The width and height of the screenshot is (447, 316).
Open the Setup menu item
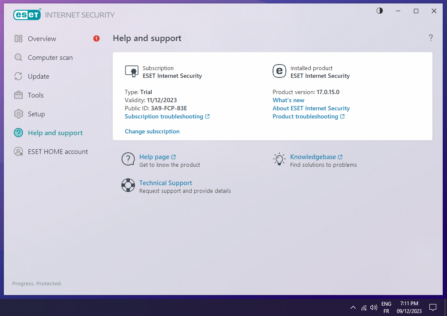pyautogui.click(x=36, y=114)
